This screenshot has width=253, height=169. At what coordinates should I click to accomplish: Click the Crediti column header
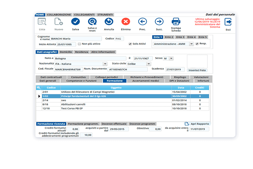(200, 88)
